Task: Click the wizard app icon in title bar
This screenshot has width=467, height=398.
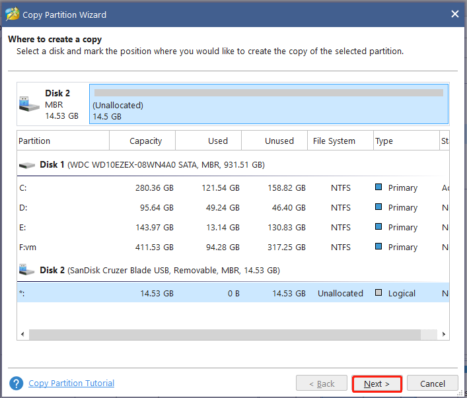Action: click(12, 14)
